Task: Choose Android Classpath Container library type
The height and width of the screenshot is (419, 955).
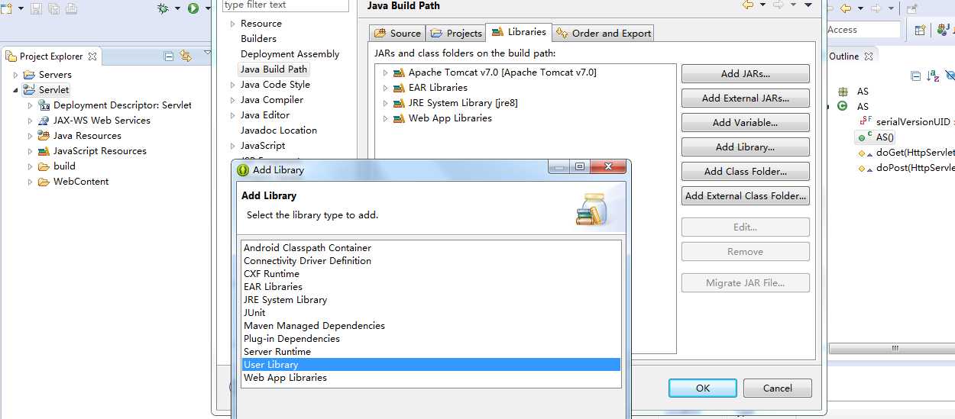Action: 431,248
